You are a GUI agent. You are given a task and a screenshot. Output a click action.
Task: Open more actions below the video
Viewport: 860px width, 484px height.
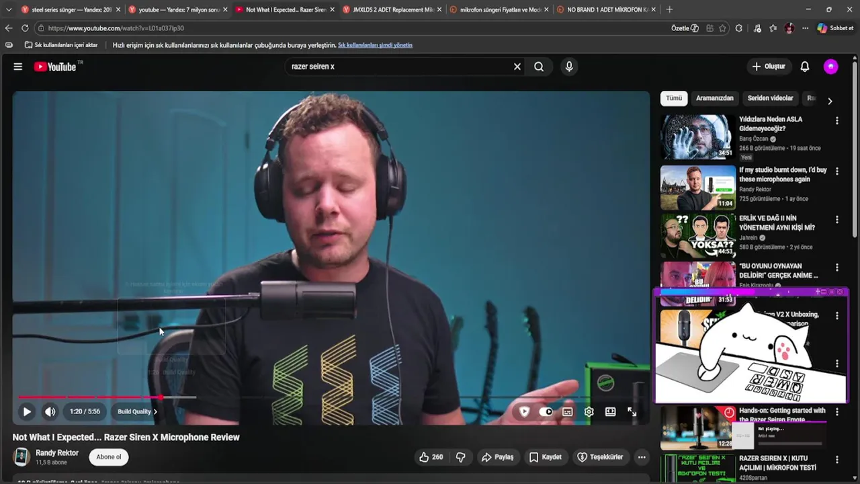642,457
